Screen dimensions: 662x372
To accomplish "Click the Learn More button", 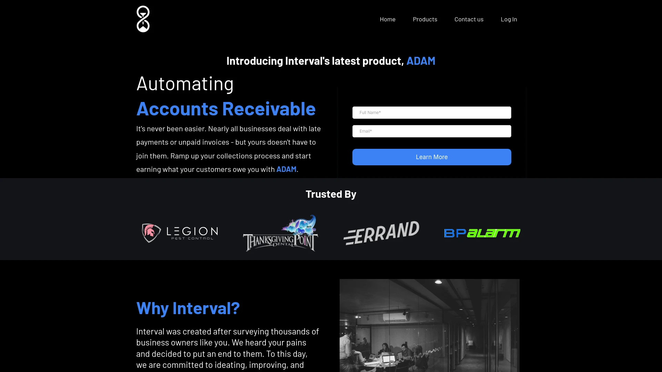I will coord(431,157).
